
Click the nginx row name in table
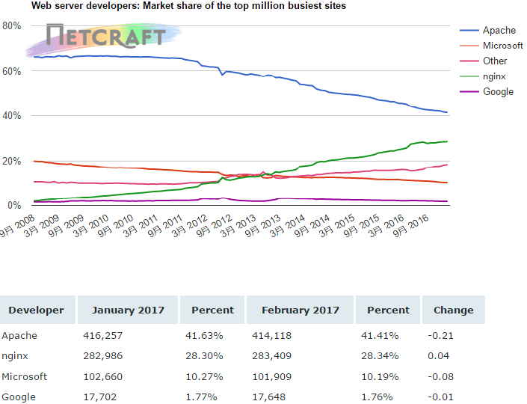click(x=16, y=356)
